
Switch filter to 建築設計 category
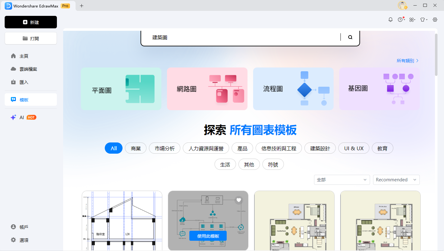point(320,148)
